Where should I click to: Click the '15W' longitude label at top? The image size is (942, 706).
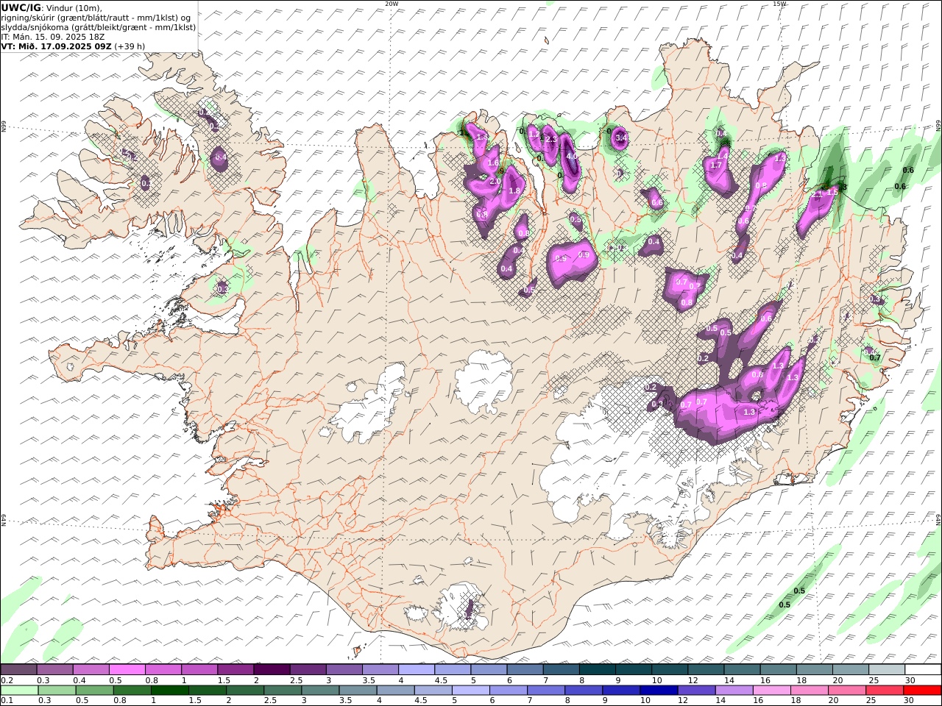coord(779,4)
